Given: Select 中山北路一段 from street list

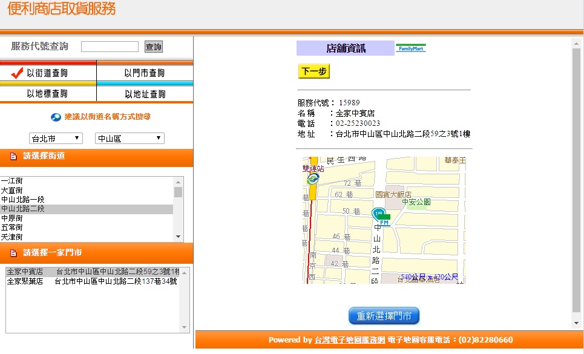Looking at the screenshot, I should point(23,200).
